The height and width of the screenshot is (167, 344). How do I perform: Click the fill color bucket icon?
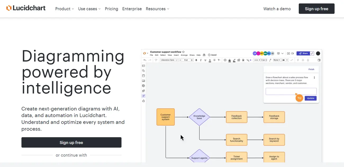[229, 60]
